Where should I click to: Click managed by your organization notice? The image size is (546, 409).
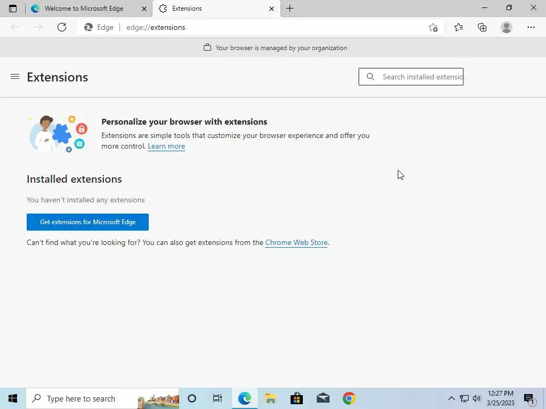pos(276,47)
